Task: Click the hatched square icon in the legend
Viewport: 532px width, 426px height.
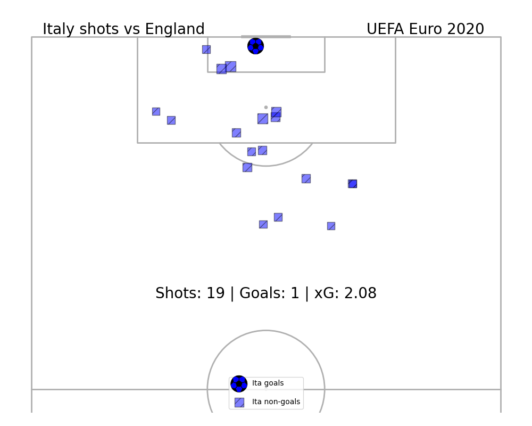Action: coord(239,403)
